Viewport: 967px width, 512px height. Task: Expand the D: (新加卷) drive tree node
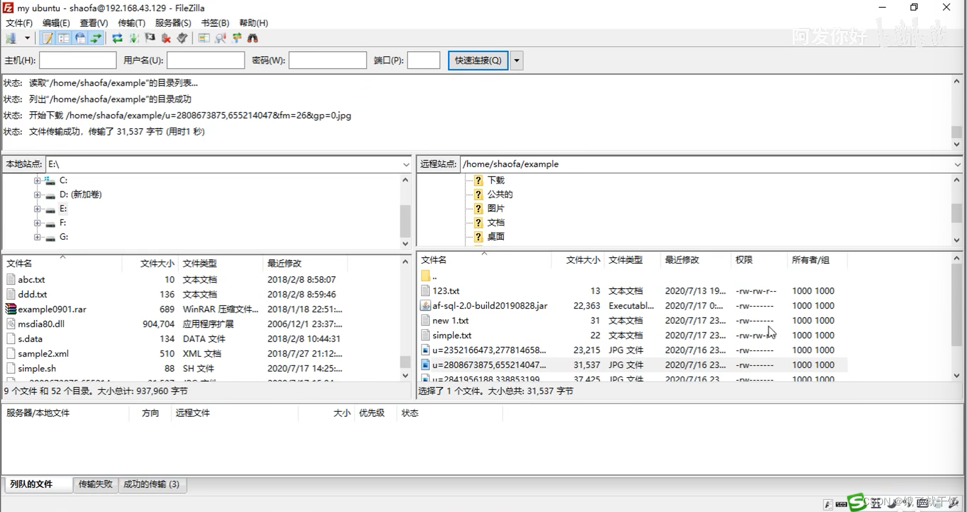(37, 195)
